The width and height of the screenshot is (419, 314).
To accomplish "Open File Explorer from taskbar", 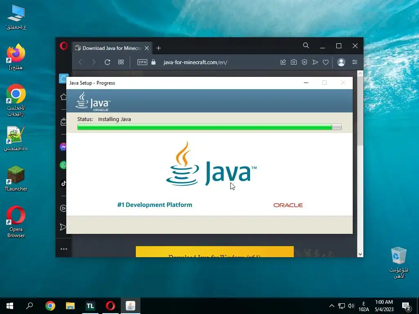I will (70, 306).
